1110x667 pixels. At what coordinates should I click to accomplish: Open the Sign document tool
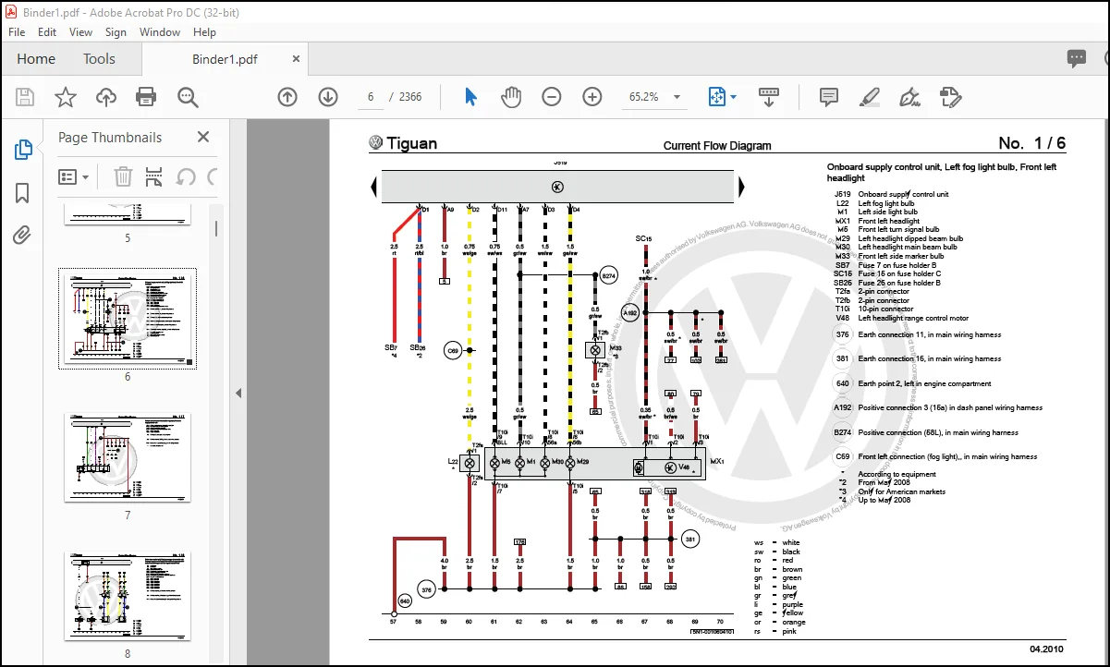click(910, 97)
